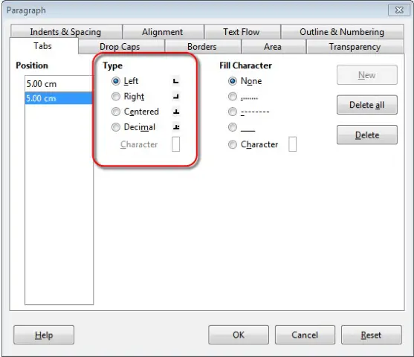Click the left tab stop icon
Viewport: 414px width, 357px height.
pyautogui.click(x=176, y=81)
